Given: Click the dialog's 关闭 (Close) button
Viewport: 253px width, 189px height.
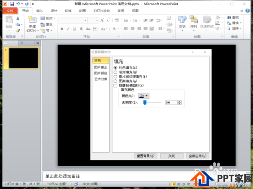Looking at the screenshot, I should [x=172, y=156].
